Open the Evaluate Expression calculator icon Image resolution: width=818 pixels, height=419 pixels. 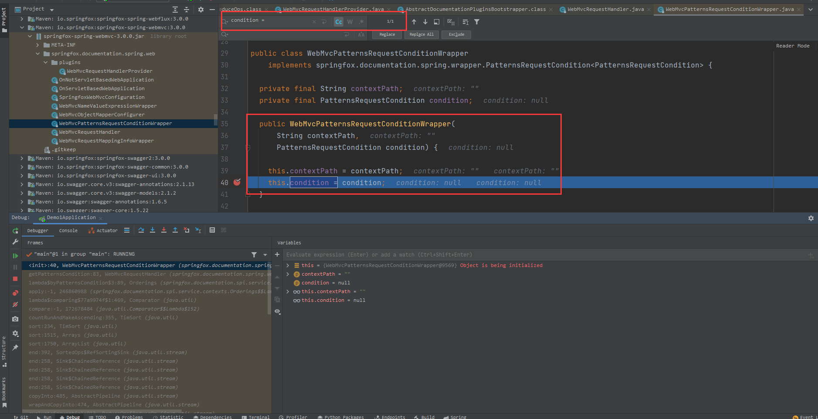click(x=212, y=230)
